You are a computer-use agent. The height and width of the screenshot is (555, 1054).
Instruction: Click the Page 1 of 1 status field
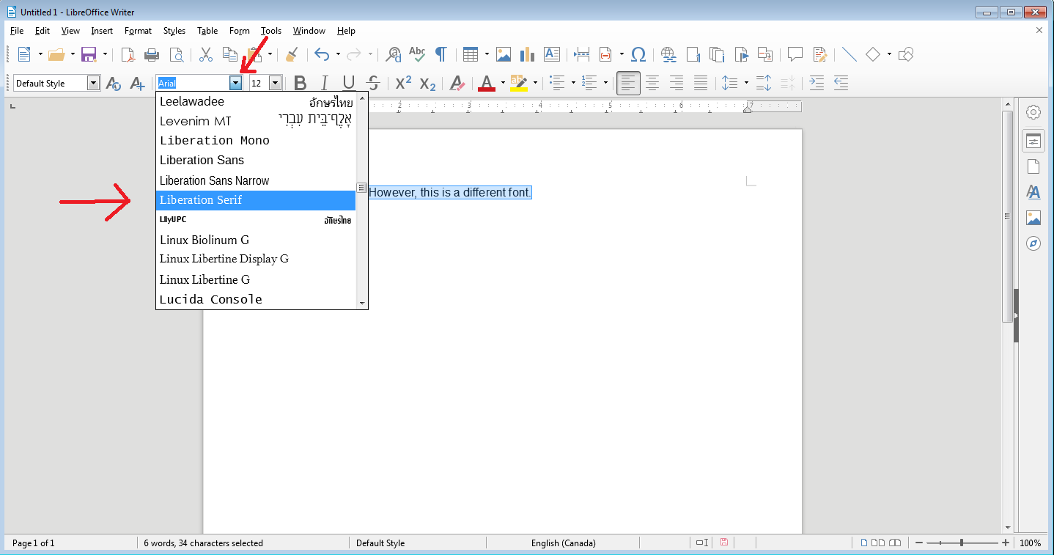point(33,543)
